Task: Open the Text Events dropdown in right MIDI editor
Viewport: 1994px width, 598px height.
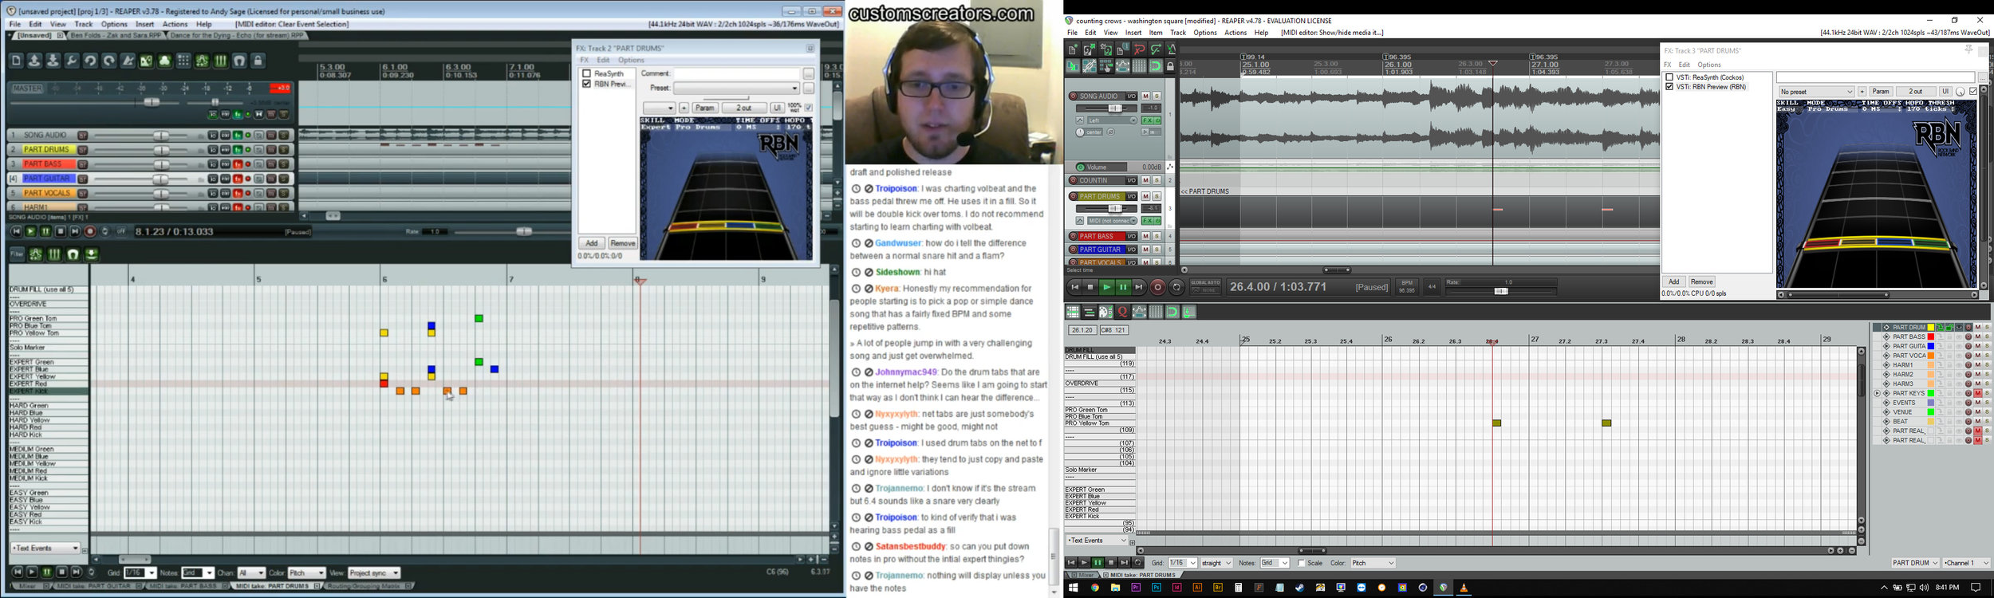Action: pyautogui.click(x=1097, y=541)
